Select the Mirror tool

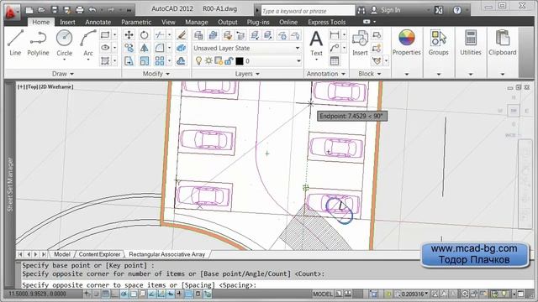coord(145,48)
